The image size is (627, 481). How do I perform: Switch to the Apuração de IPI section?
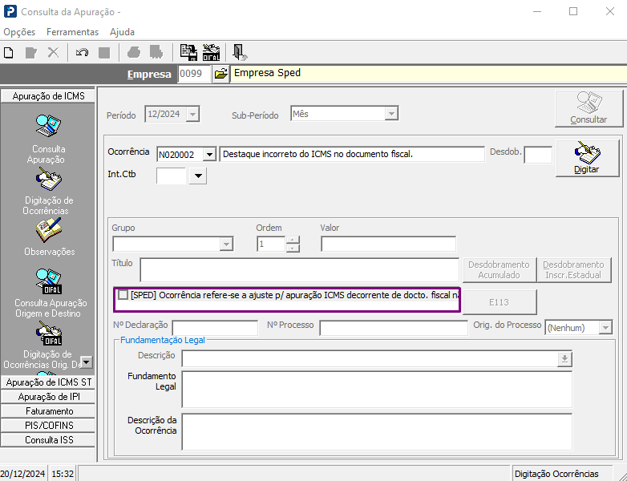[x=48, y=397]
